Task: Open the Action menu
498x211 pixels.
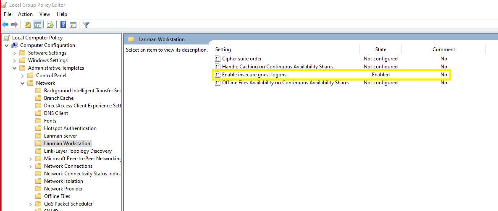Action: [x=26, y=14]
